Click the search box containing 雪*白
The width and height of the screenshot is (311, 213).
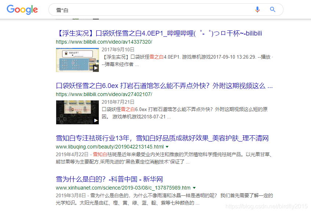[166, 10]
